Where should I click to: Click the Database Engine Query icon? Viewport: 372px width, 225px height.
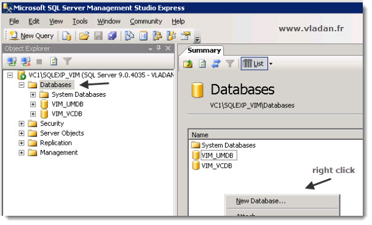click(66, 36)
